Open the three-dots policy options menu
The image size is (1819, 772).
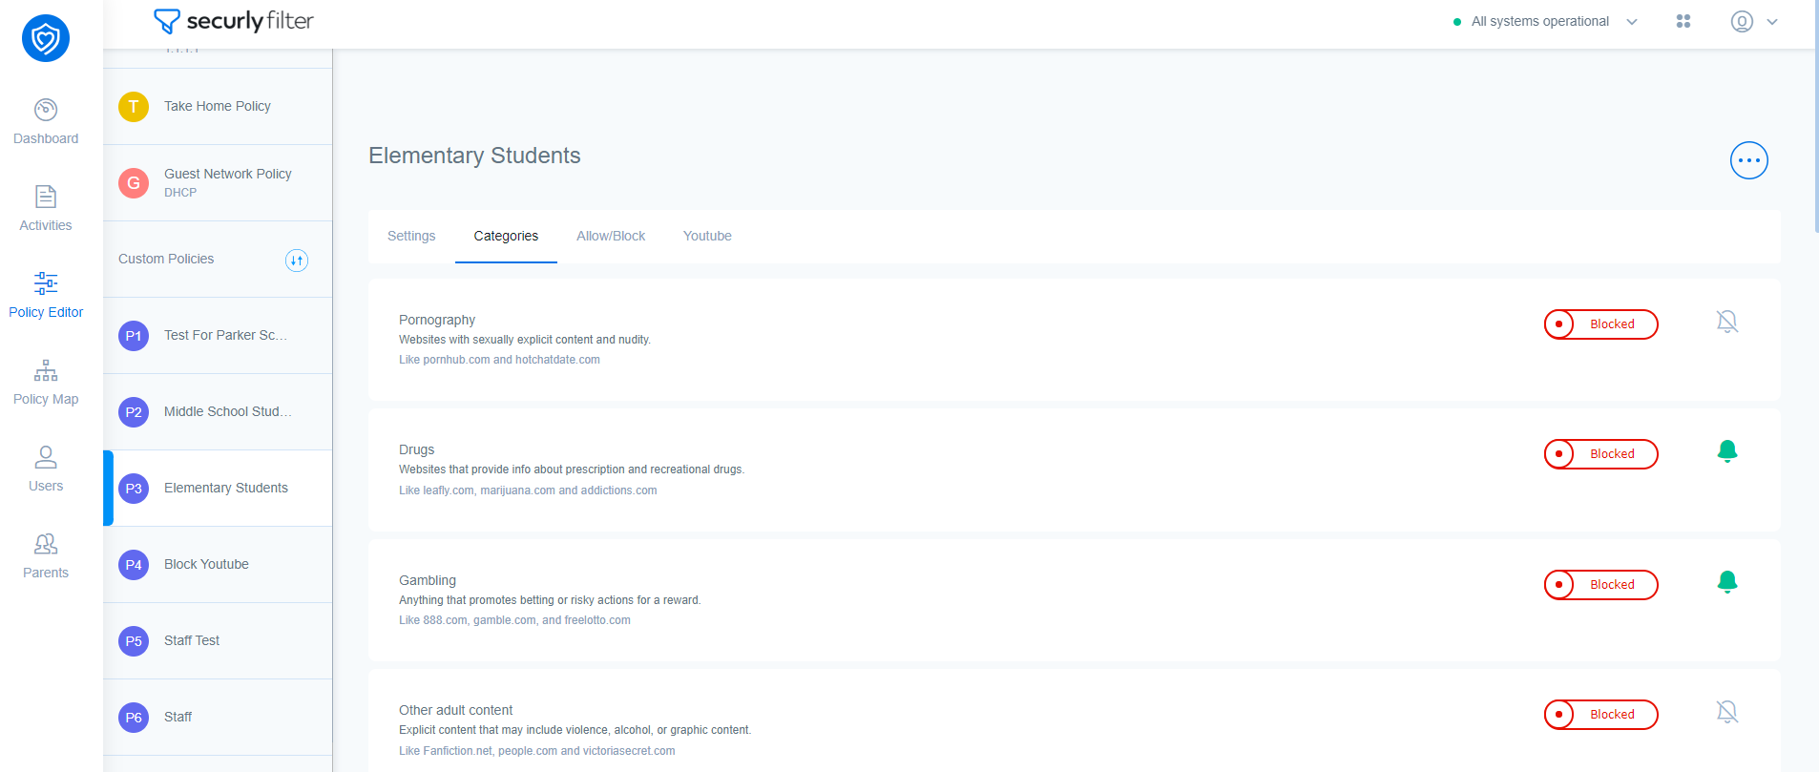(1748, 160)
